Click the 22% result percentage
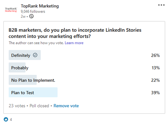 pyautogui.click(x=155, y=80)
